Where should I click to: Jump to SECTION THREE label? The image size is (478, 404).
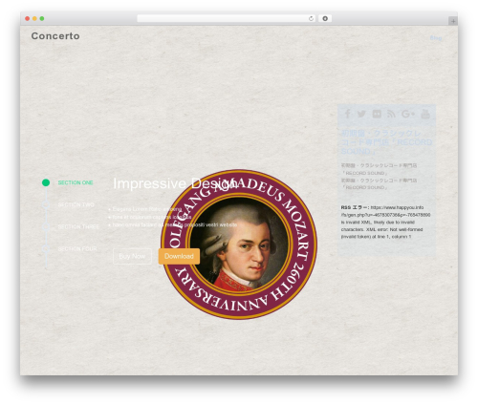[78, 226]
